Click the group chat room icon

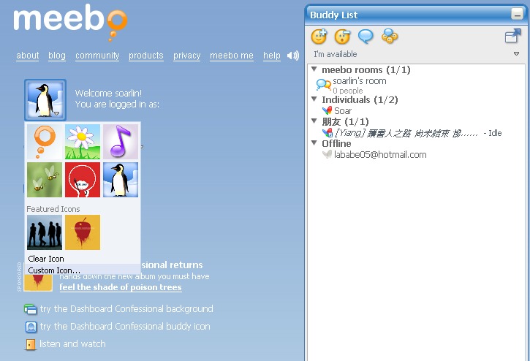[390, 36]
